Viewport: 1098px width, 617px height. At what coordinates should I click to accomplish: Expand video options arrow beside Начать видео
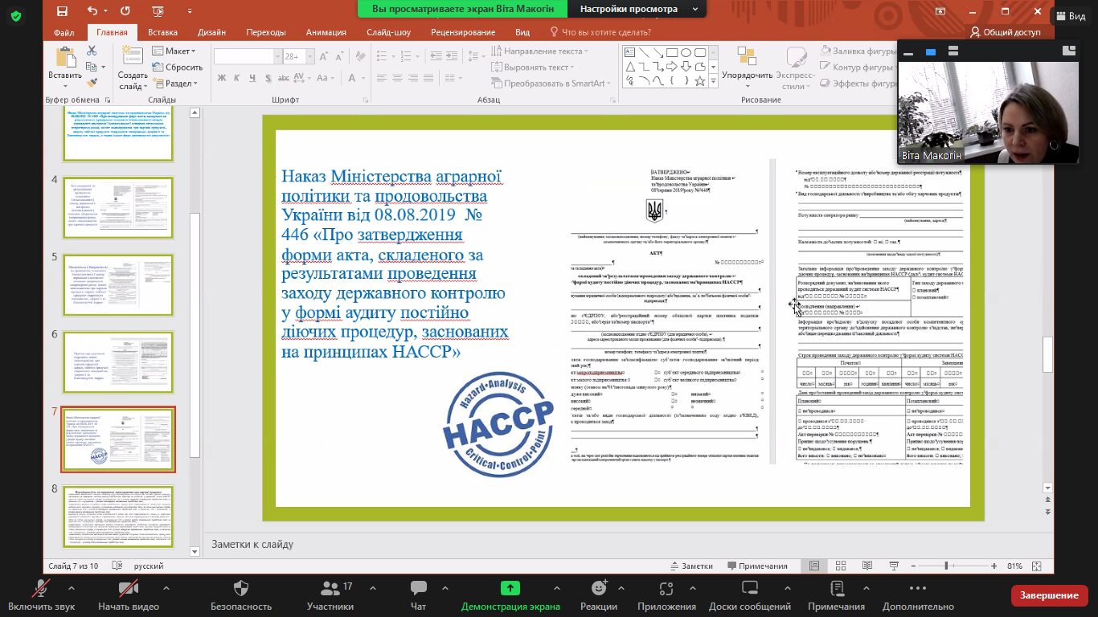point(166,589)
